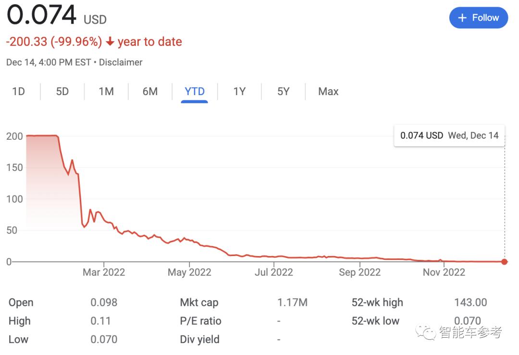The height and width of the screenshot is (355, 519).
Task: Click the red end-of-line chart dot
Action: 504,262
